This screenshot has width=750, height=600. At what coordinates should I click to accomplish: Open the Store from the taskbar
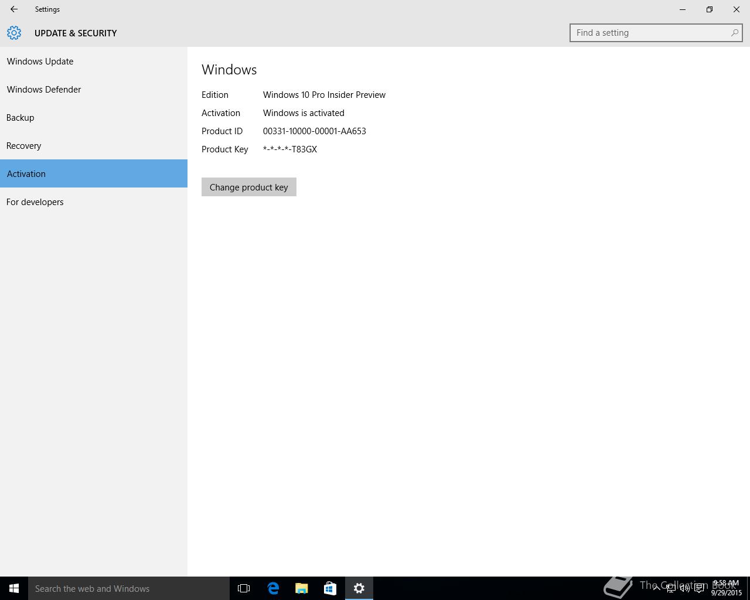pos(330,588)
